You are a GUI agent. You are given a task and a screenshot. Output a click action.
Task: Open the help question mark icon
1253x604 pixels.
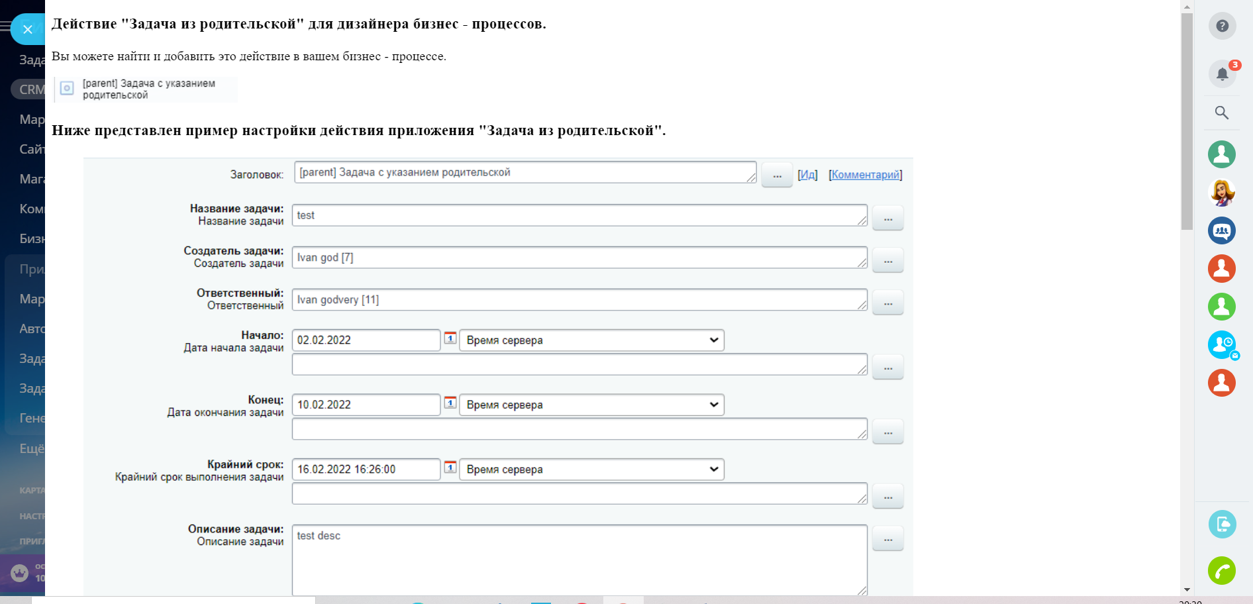1223,26
